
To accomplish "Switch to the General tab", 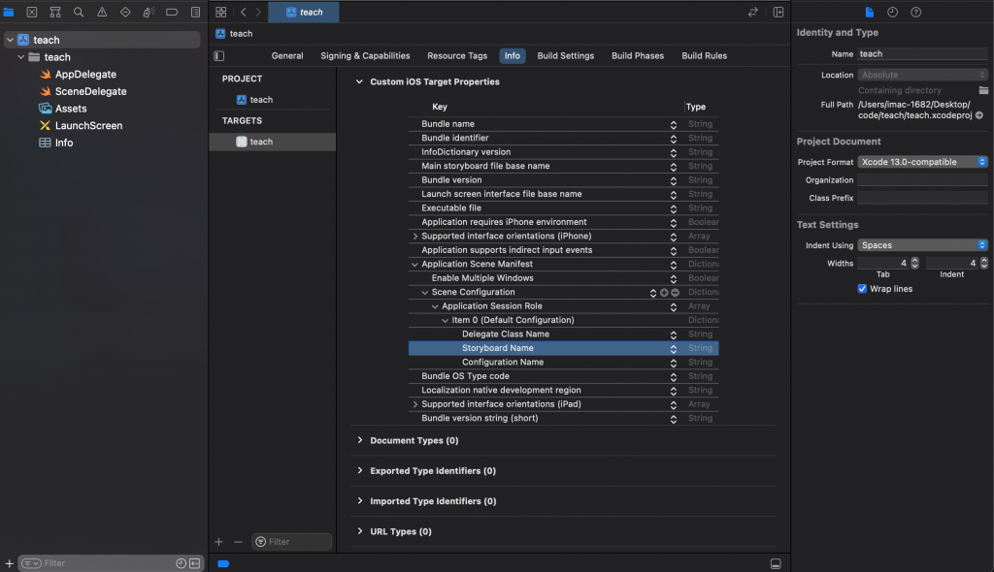I will [x=287, y=55].
